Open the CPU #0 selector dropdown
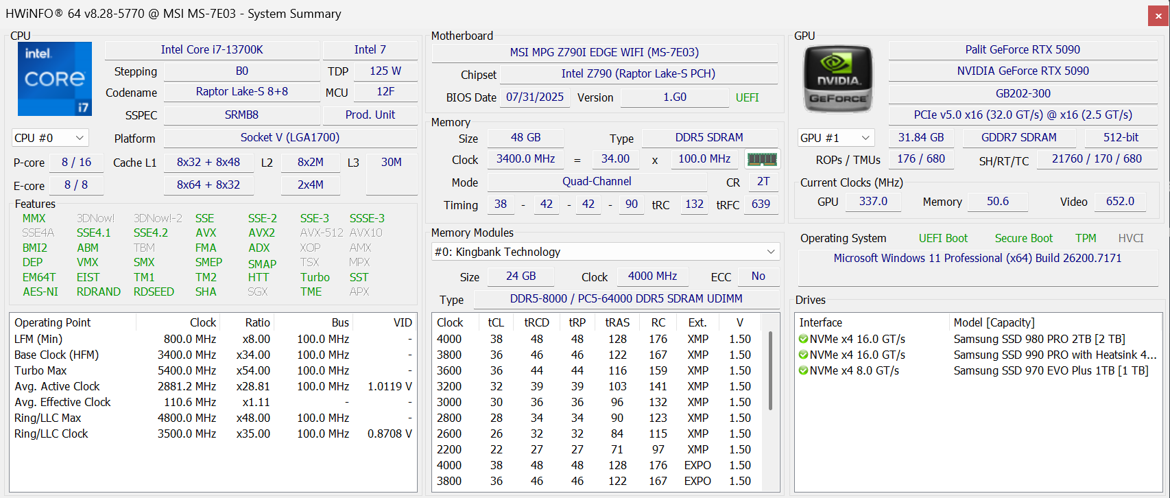Screen dimensions: 1170x498 (x=50, y=138)
